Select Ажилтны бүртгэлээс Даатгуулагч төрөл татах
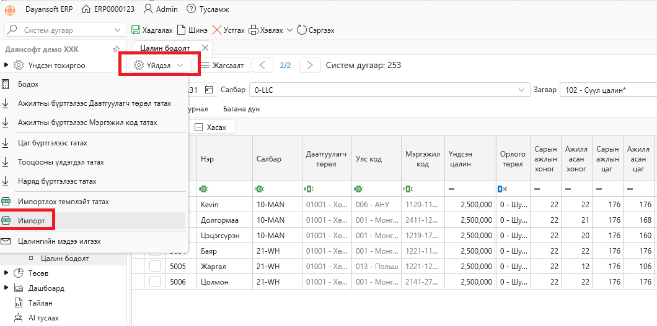Viewport: 657px width, 326px height. [x=93, y=103]
